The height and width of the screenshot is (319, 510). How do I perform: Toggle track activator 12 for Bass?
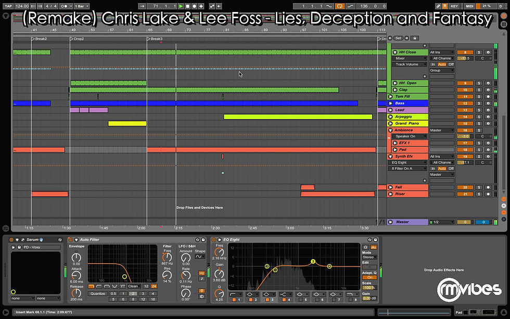click(x=465, y=104)
